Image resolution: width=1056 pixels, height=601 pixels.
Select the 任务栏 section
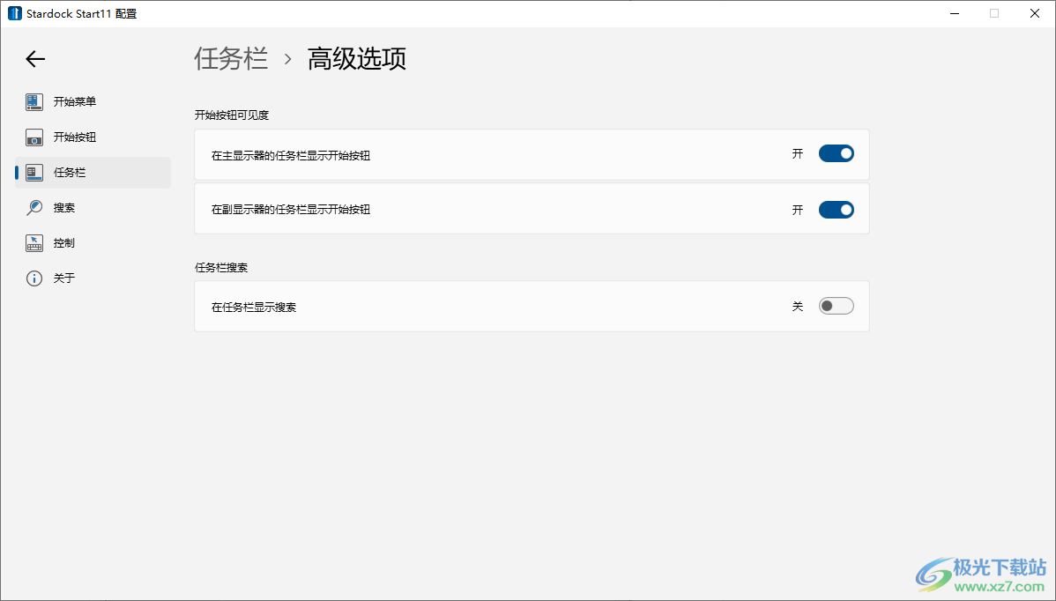coord(93,173)
